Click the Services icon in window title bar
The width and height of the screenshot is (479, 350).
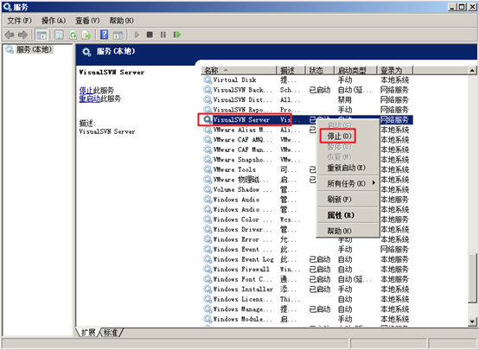coord(7,7)
